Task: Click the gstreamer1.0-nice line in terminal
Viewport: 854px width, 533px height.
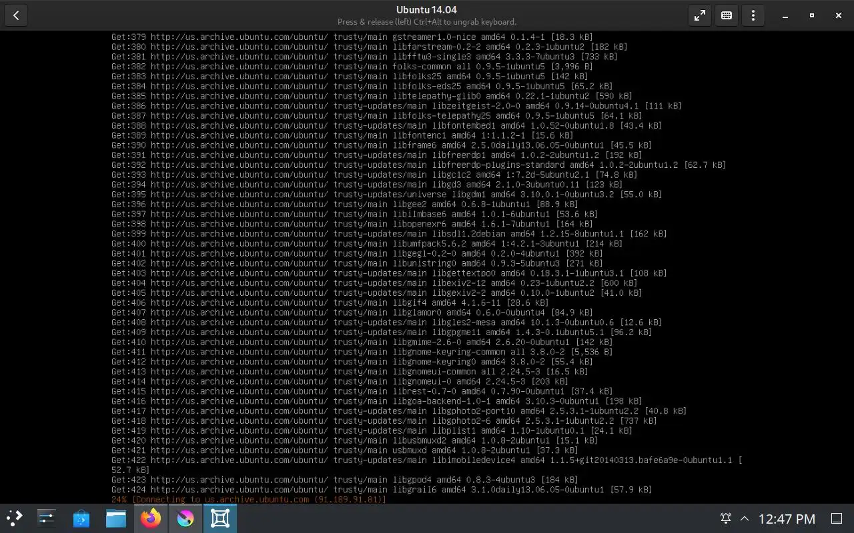Action: 352,37
